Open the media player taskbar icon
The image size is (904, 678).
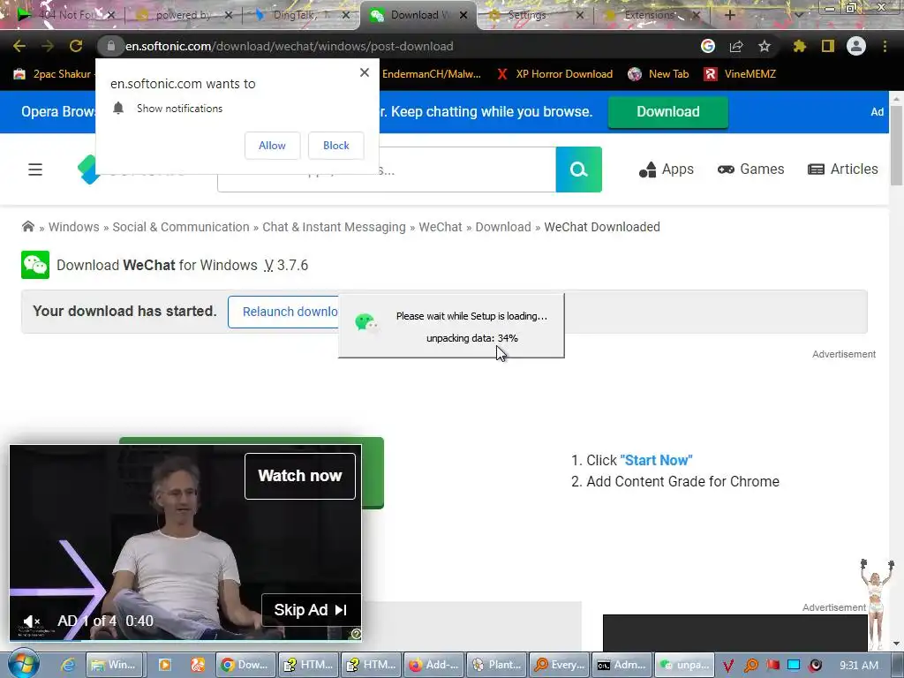pos(164,665)
